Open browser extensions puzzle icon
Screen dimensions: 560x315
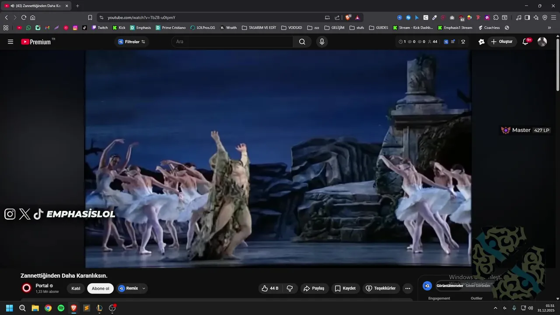coord(496,17)
